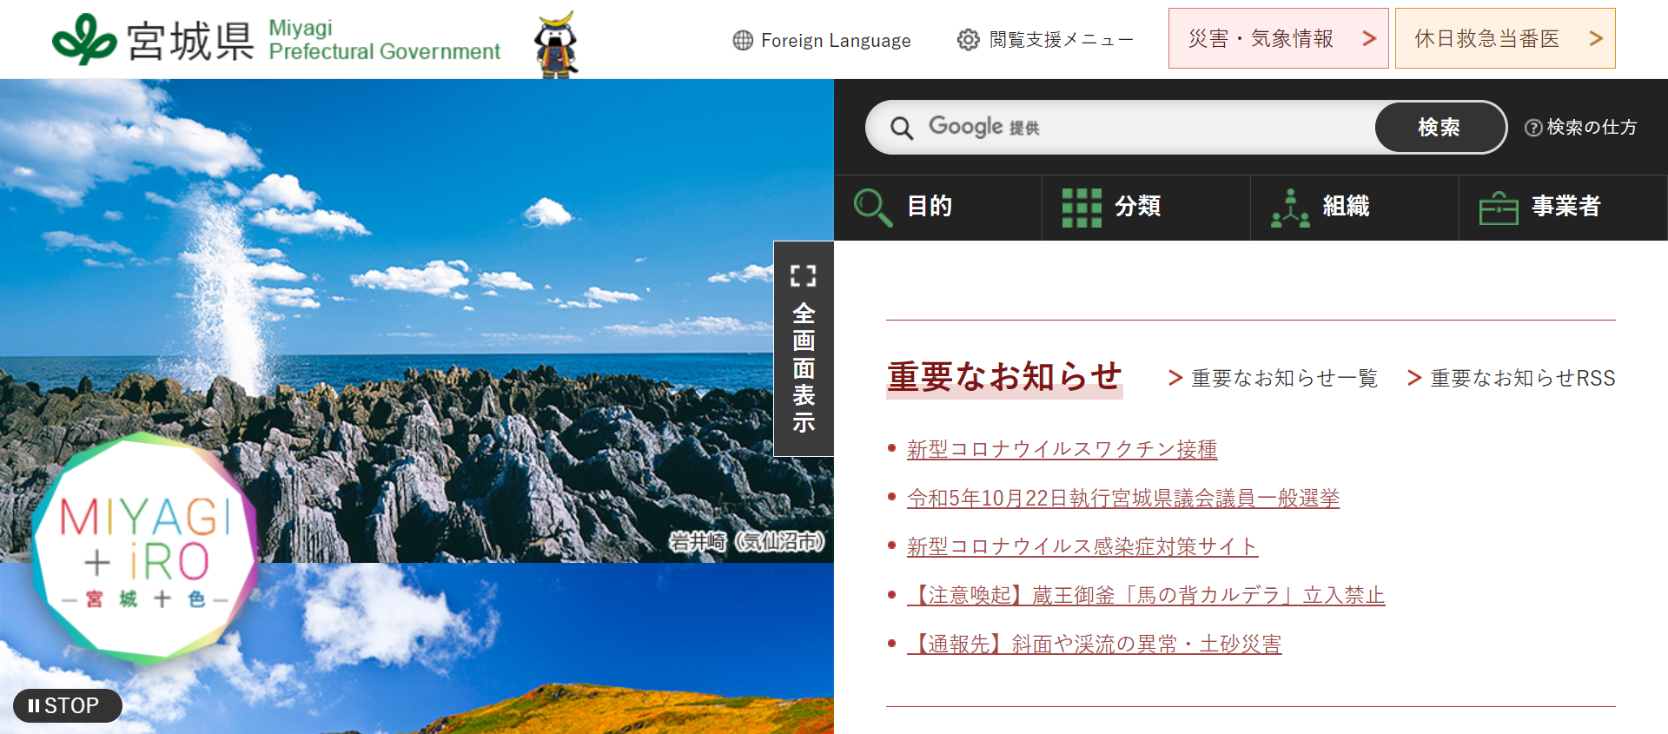Open 斜面や渓流の異常・土砂災害 notice
This screenshot has height=734, width=1668.
[x=1095, y=644]
